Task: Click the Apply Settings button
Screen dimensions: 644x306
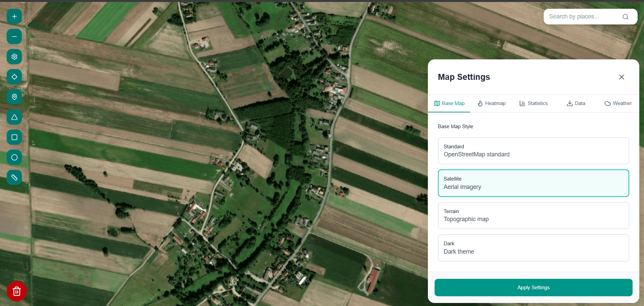Action: [534, 288]
